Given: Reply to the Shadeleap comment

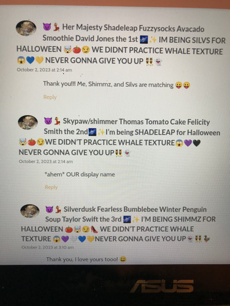Looking at the screenshot, I should point(50,97).
